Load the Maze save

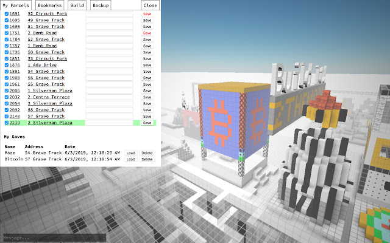pos(130,153)
